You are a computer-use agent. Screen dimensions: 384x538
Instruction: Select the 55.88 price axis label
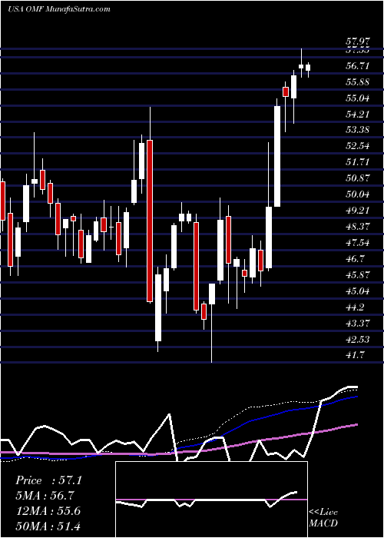pyautogui.click(x=358, y=82)
